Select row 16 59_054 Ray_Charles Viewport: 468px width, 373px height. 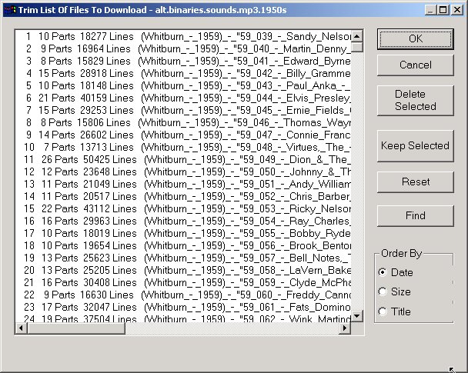tap(183, 221)
